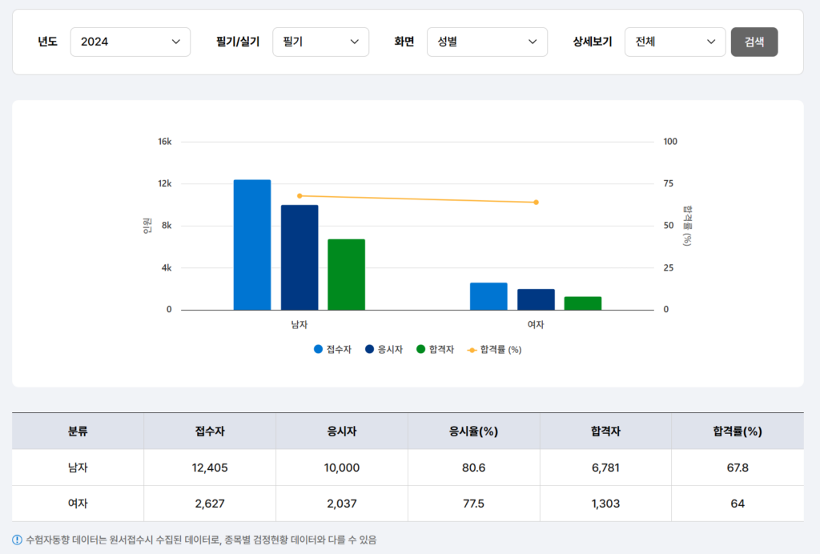Open the 화면 dropdown set to 성별

click(x=486, y=42)
